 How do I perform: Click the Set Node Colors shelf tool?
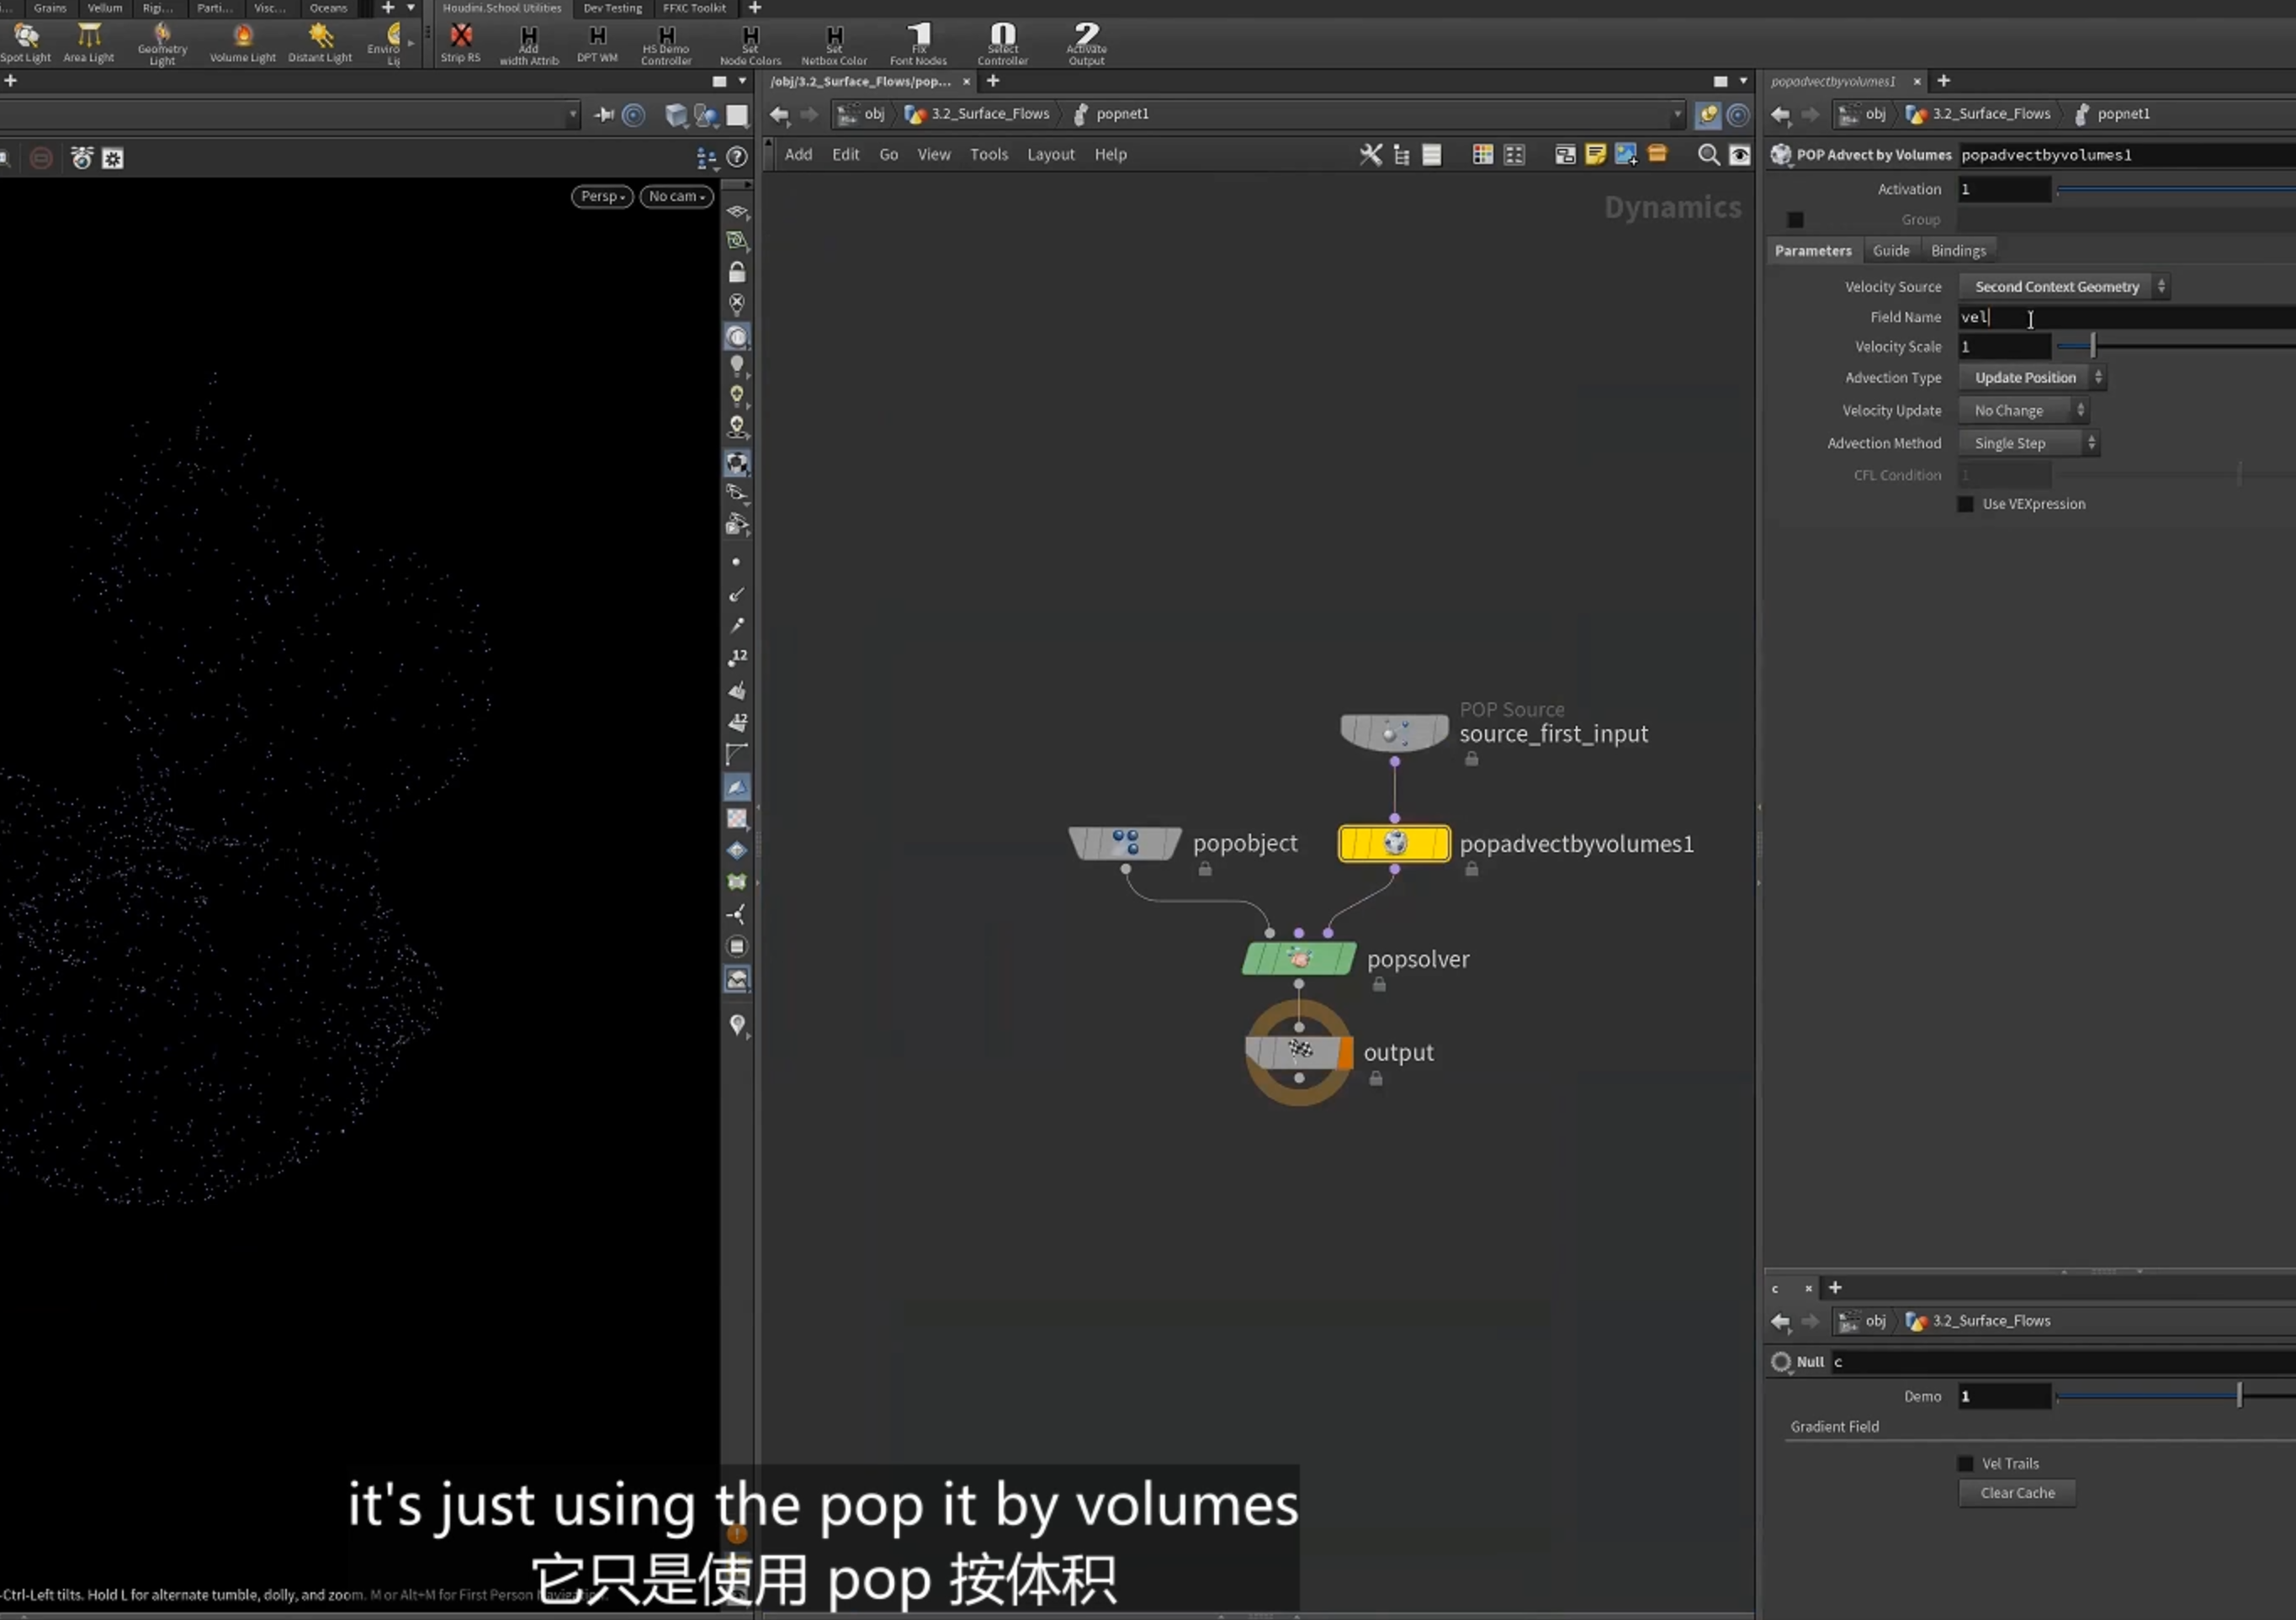coord(750,45)
